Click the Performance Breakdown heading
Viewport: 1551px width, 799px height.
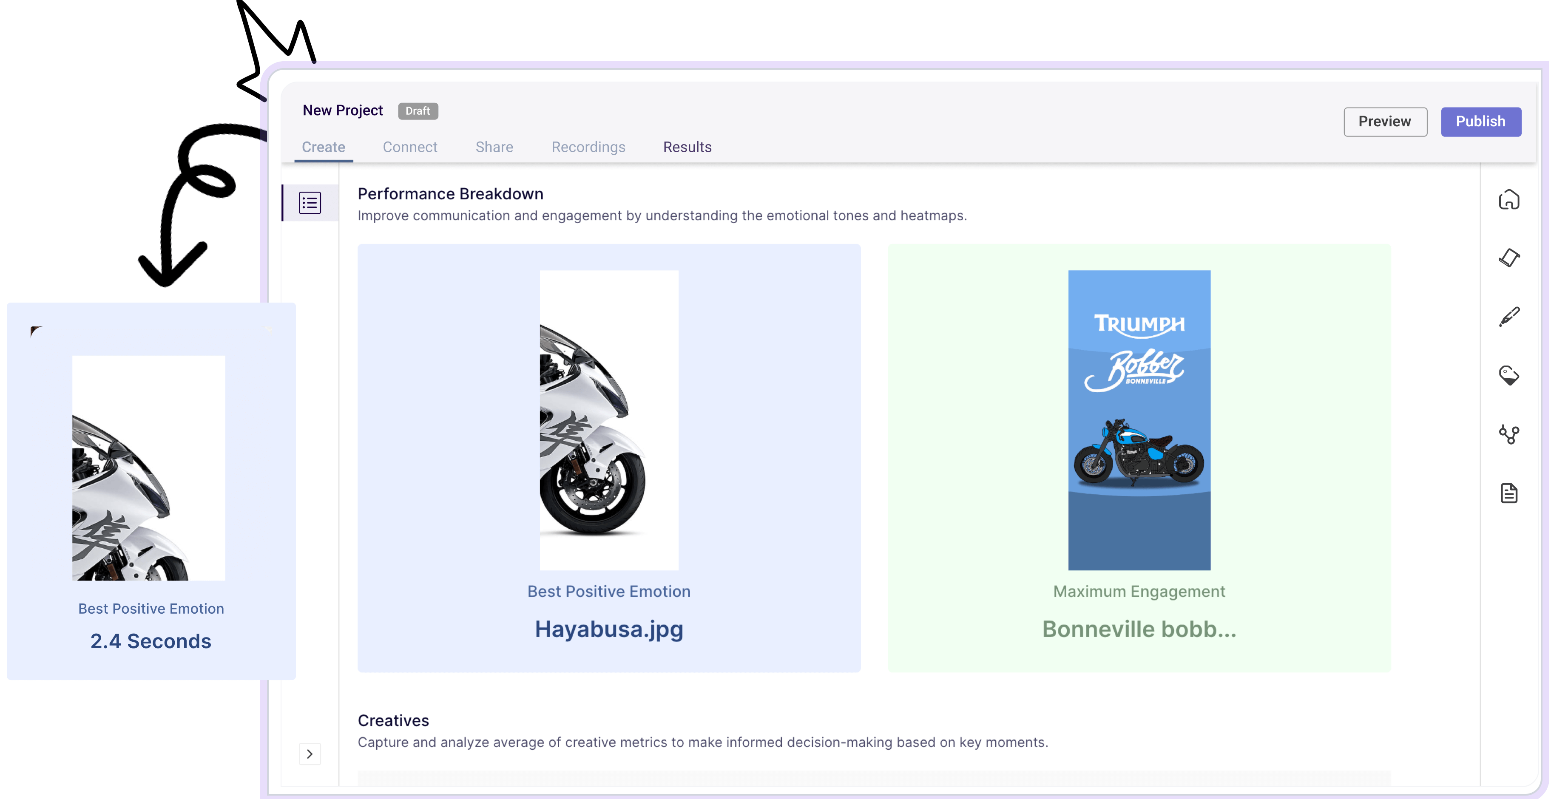point(450,194)
